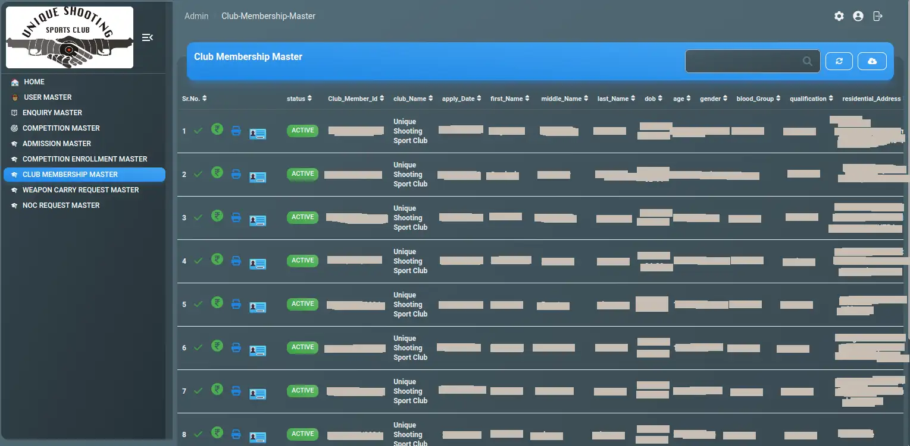Viewport: 910px width, 446px height.
Task: Click the search input field
Action: click(x=745, y=61)
